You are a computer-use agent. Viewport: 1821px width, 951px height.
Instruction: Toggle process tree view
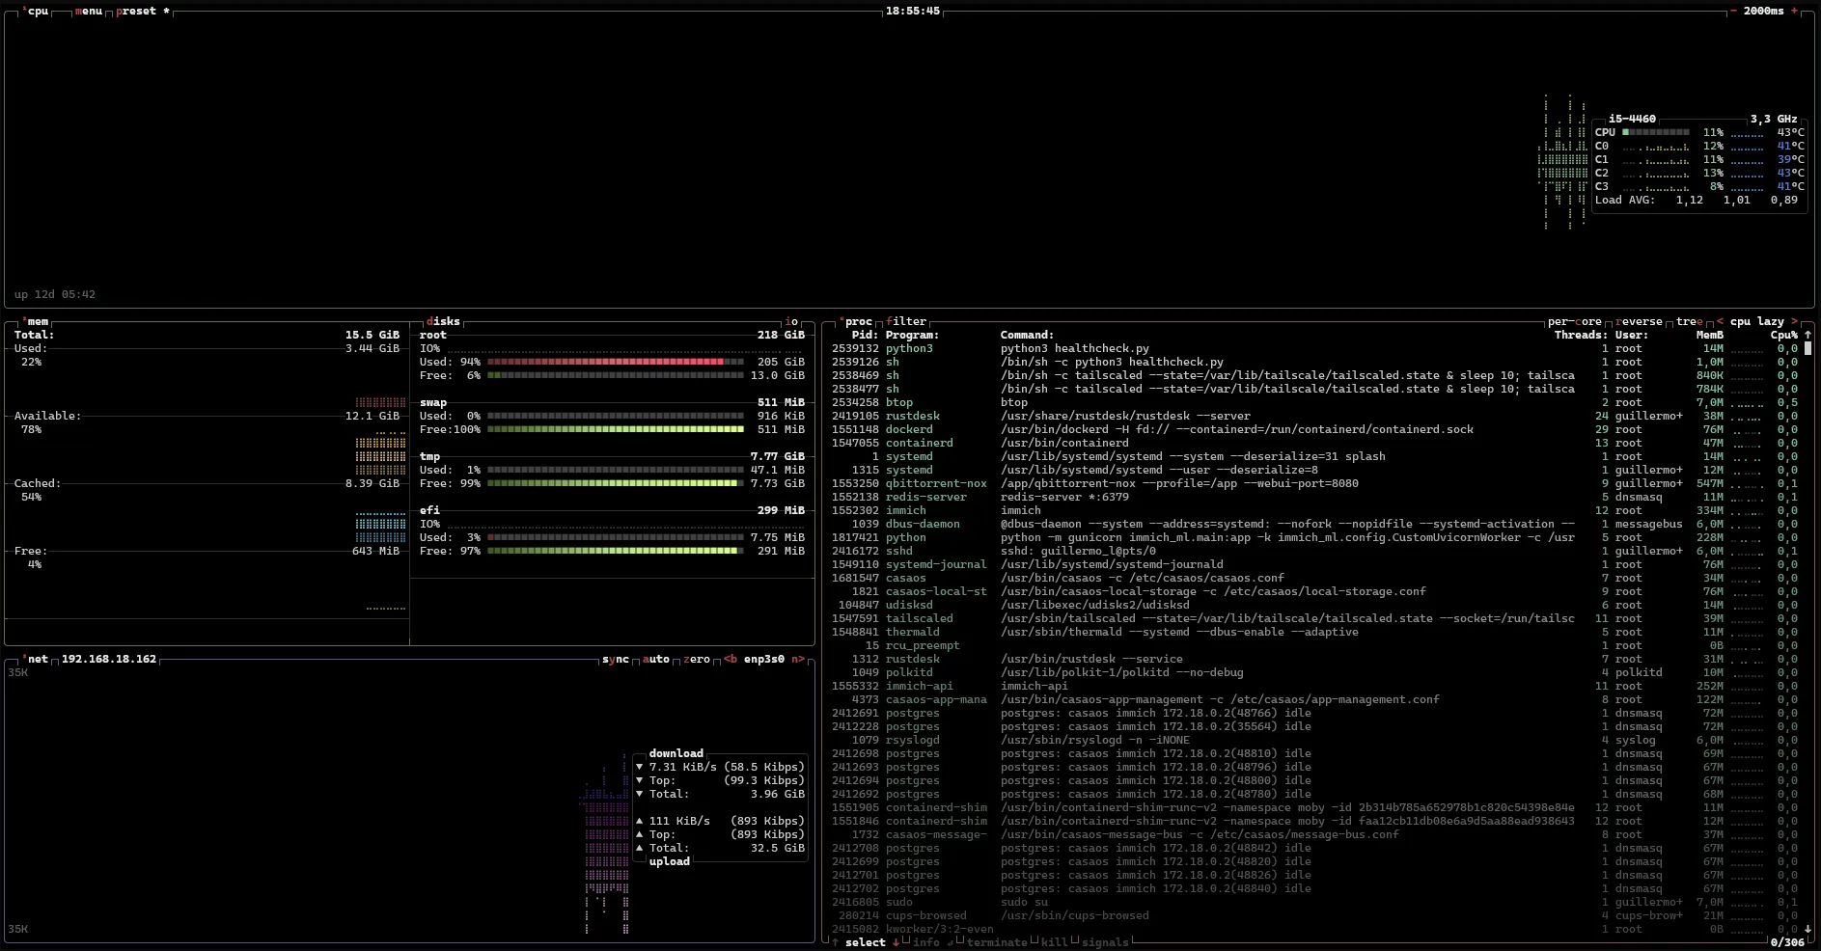coord(1689,321)
